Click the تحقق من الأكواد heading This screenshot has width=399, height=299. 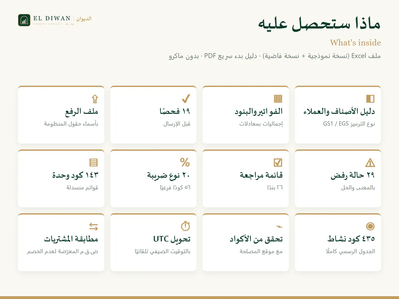pyautogui.click(x=256, y=239)
